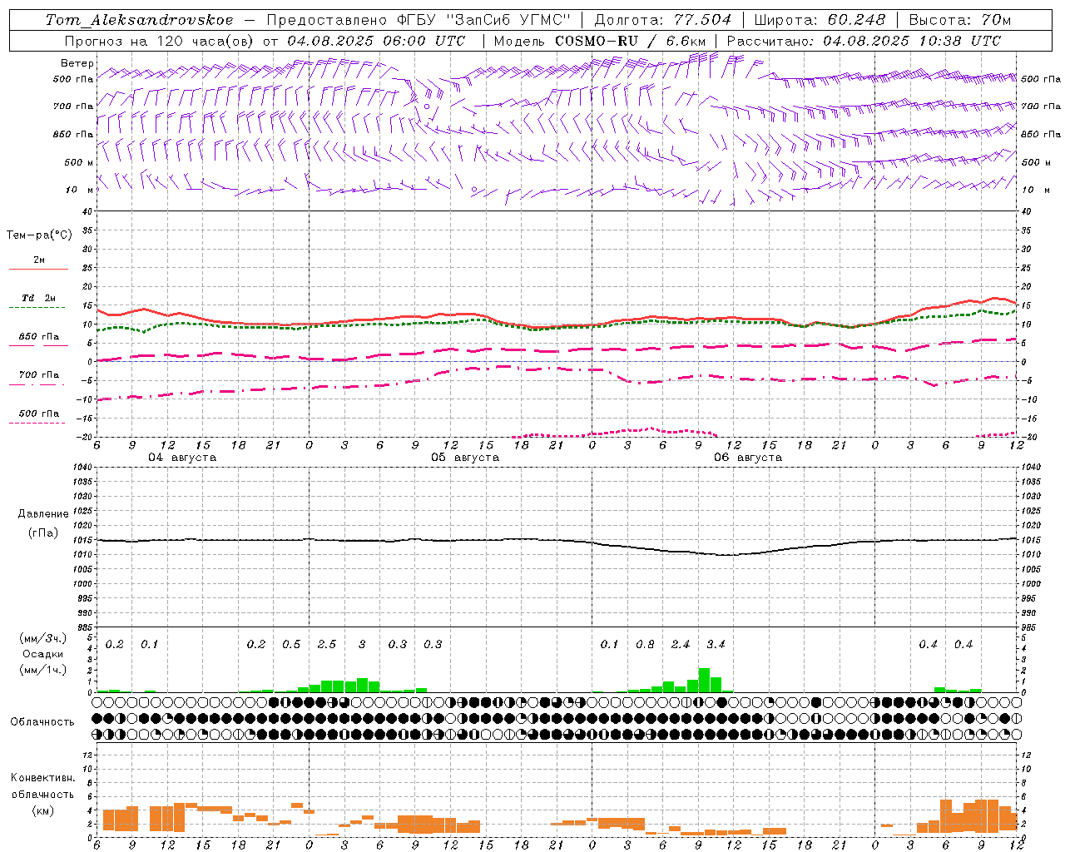Click the "850 гПа" temperature legend label

click(39, 337)
